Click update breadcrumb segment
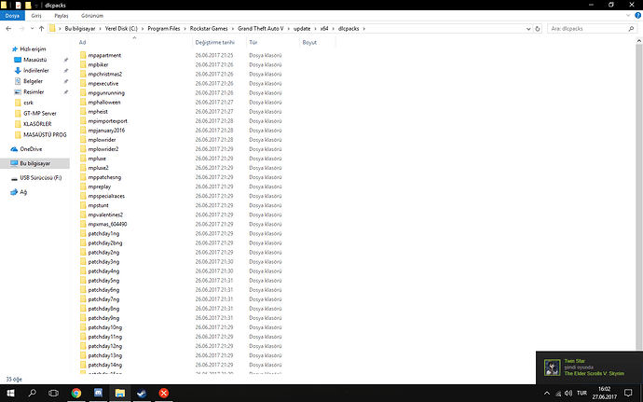 coord(302,29)
